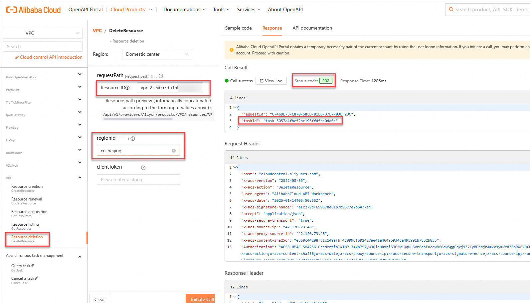The image size is (530, 303).
Task: Expand the RouteTable section
Action: 80,150
